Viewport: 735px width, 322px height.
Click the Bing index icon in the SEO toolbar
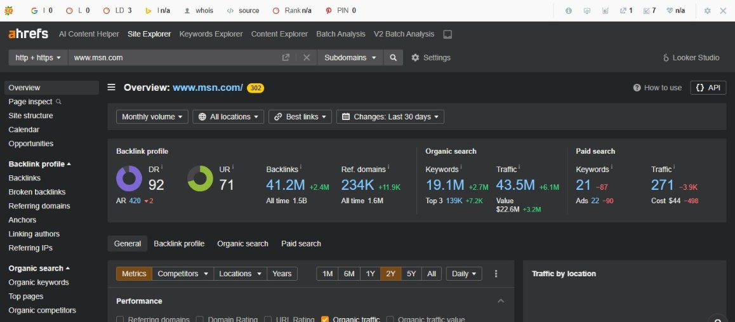pos(148,10)
